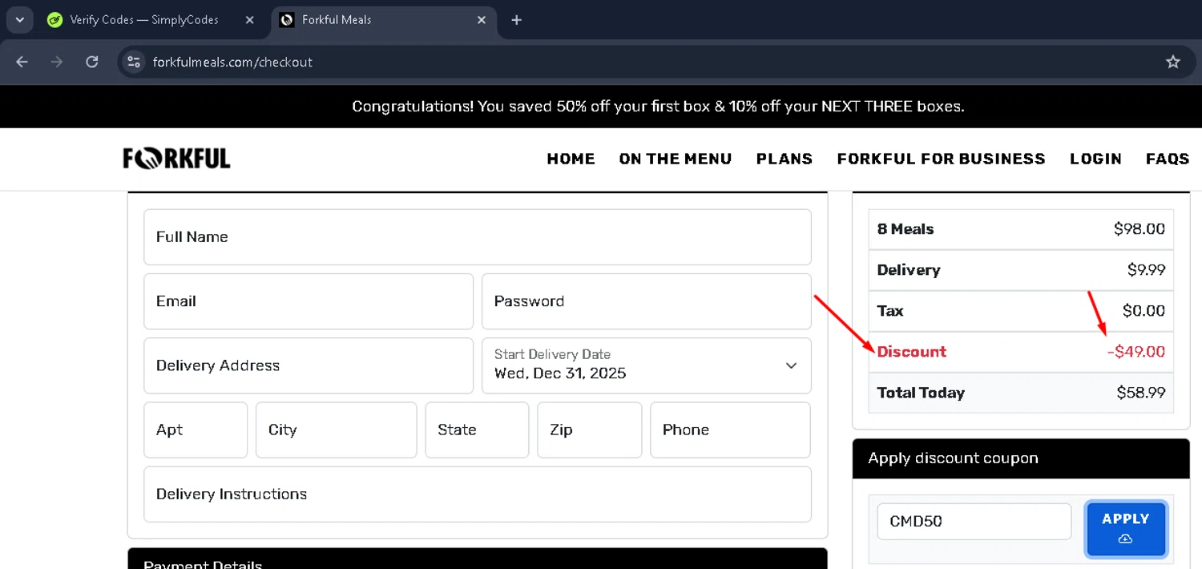Viewport: 1202px width, 569px height.
Task: Open the LOGIN page
Action: [1095, 159]
